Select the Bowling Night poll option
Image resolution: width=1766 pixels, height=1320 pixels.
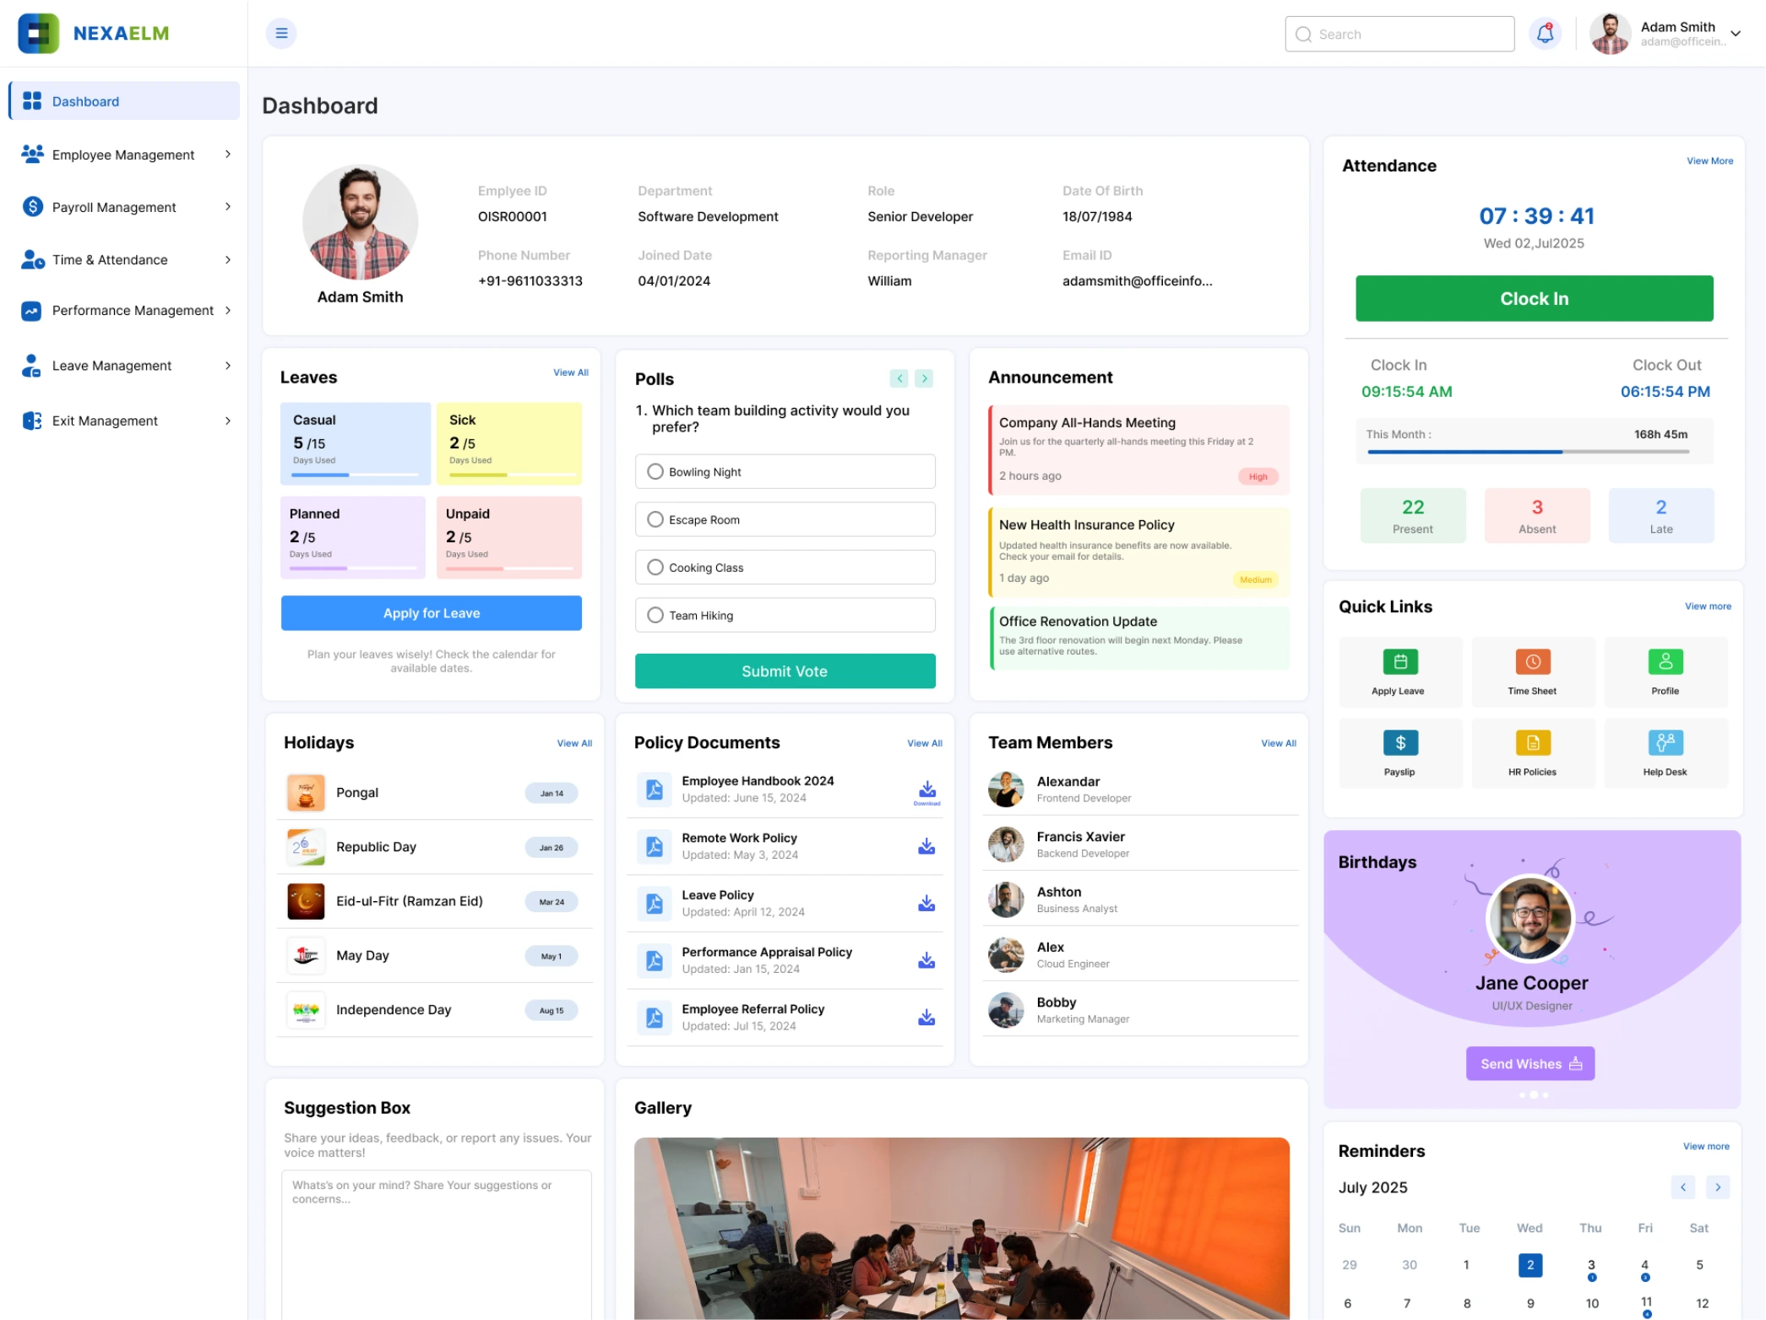pyautogui.click(x=655, y=472)
